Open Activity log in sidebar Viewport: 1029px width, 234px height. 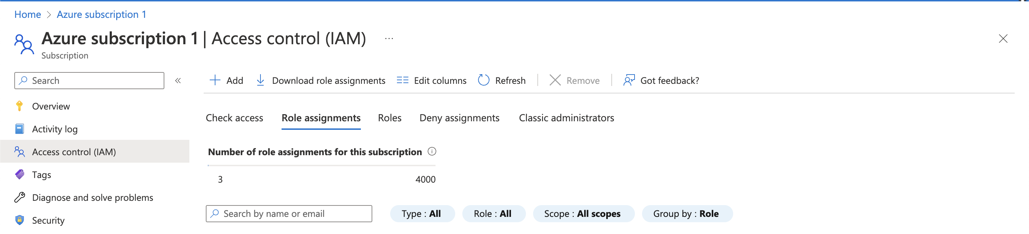click(55, 129)
